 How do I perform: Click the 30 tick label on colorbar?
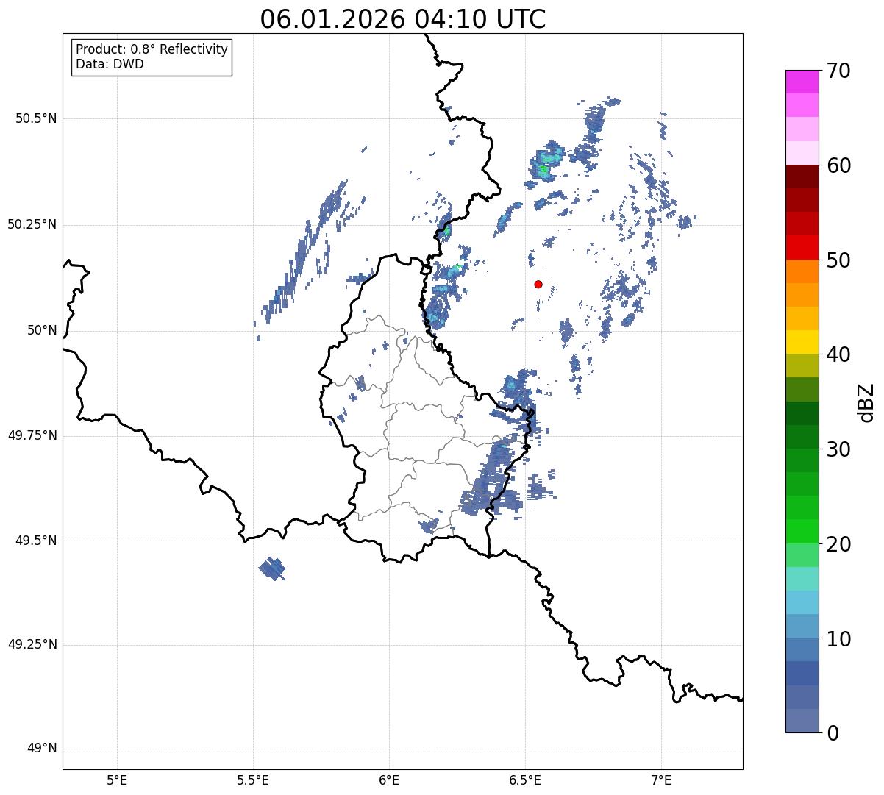click(x=838, y=449)
